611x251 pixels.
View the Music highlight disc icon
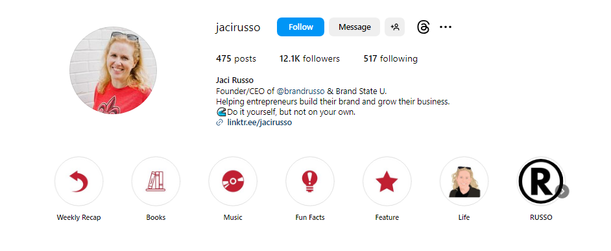[233, 181]
